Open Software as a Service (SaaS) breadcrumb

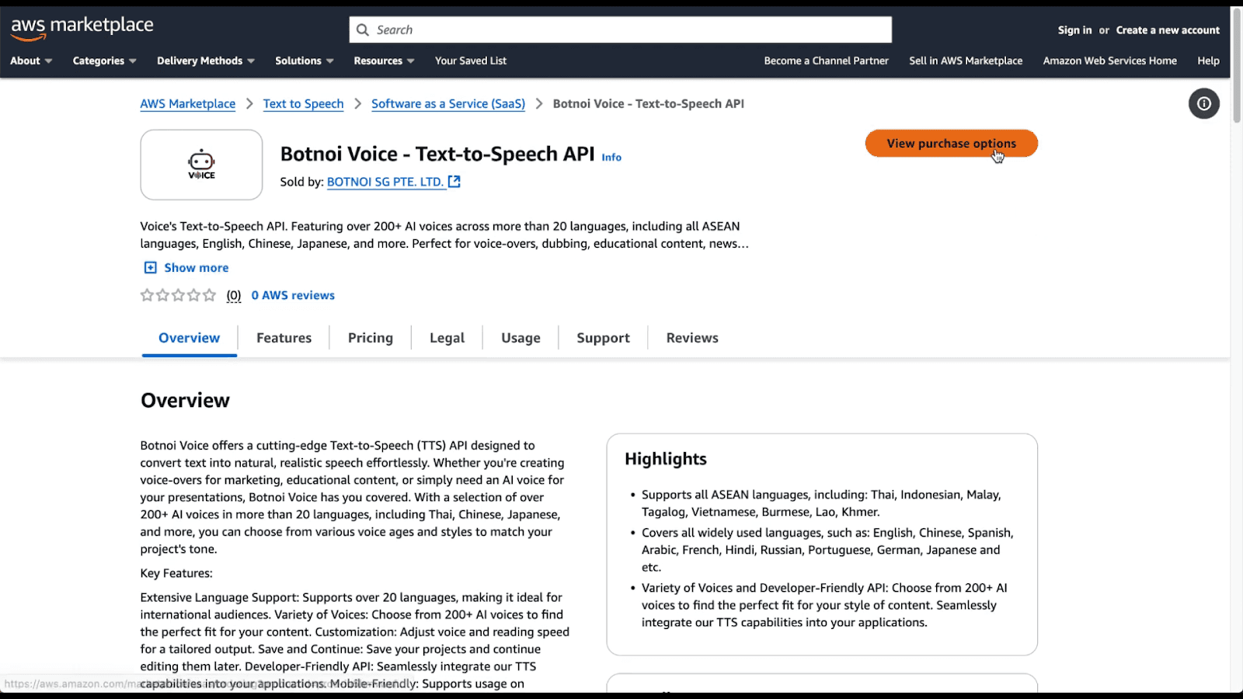coord(448,104)
